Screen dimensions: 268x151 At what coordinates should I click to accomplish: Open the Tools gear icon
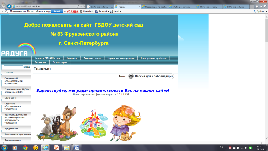point(265,7)
